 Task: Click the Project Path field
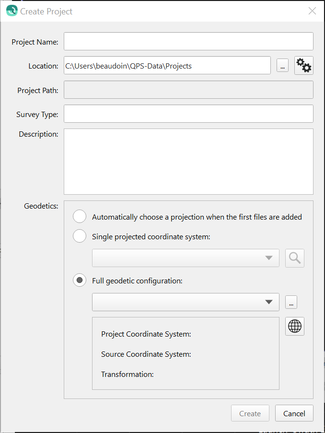coord(188,90)
